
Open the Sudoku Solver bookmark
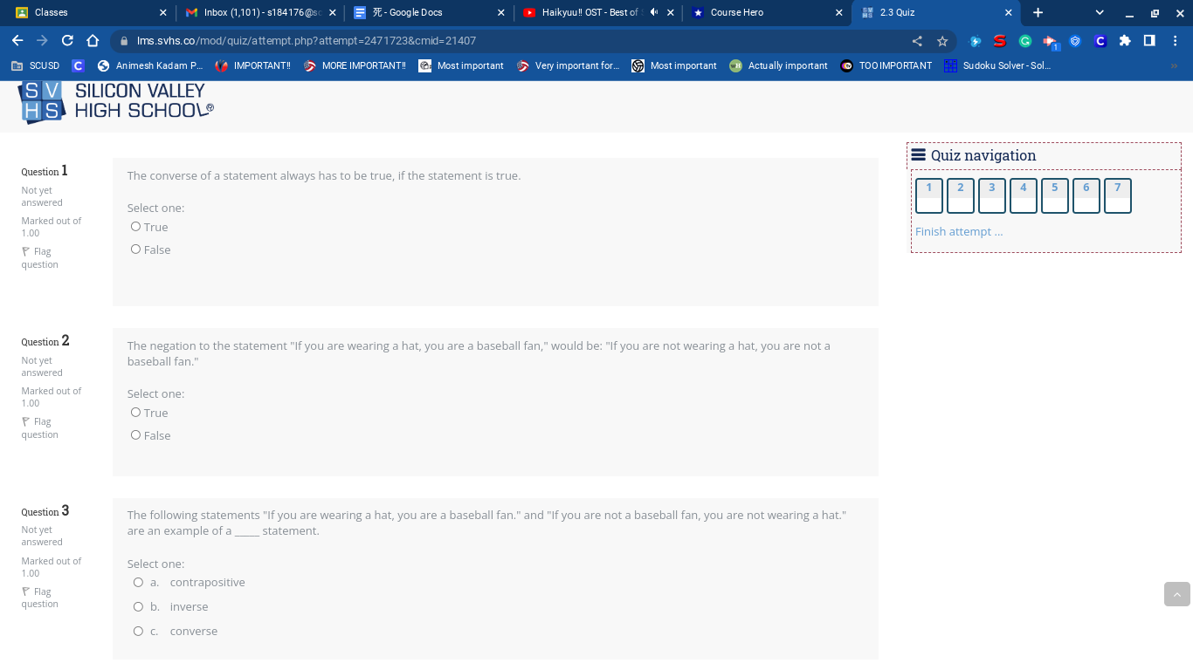tap(997, 65)
